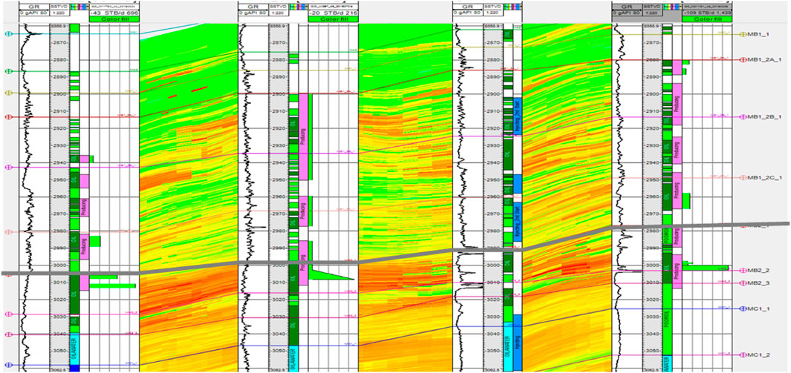Click color template strip in third well header
This screenshot has height=373, width=791.
coord(512,7)
